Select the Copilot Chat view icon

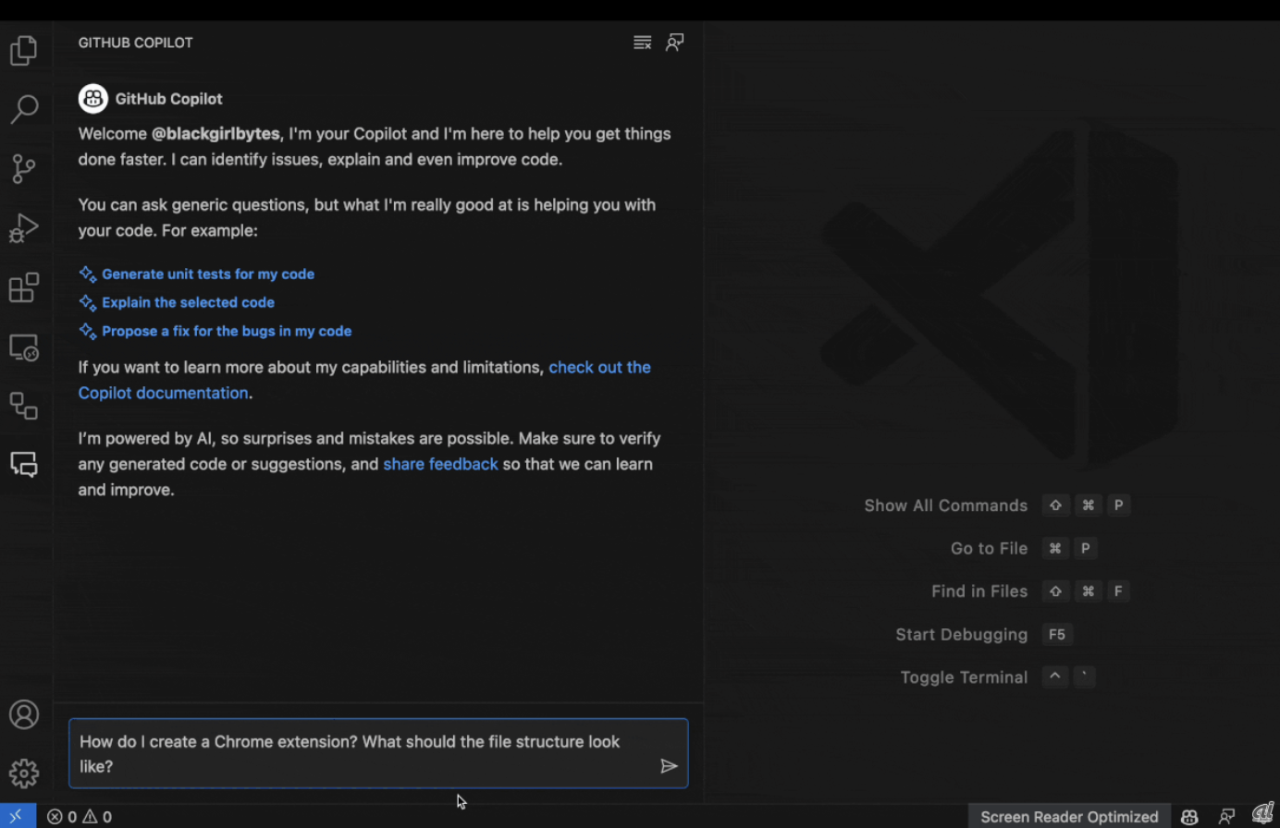(24, 464)
